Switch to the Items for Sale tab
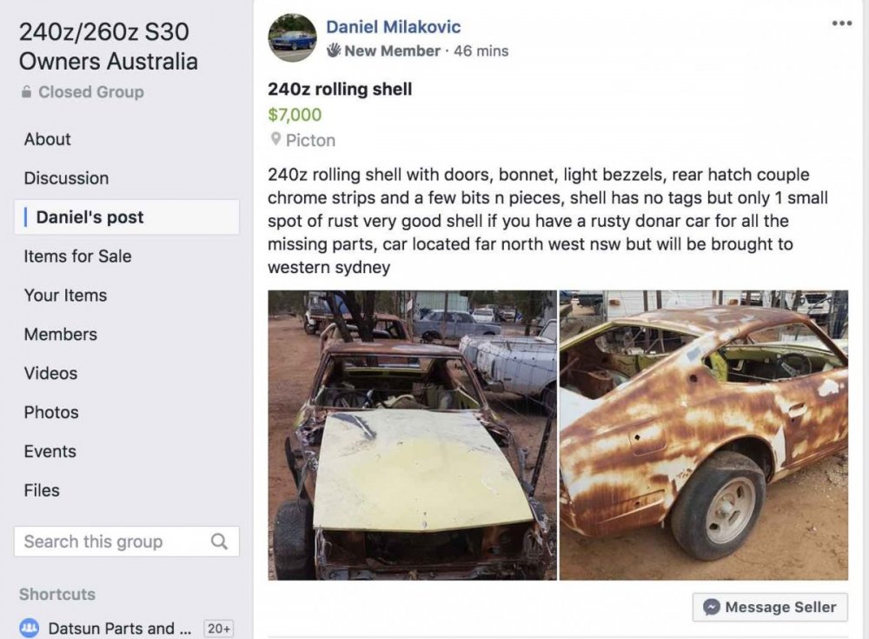Viewport: 869px width, 639px height. pos(76,256)
